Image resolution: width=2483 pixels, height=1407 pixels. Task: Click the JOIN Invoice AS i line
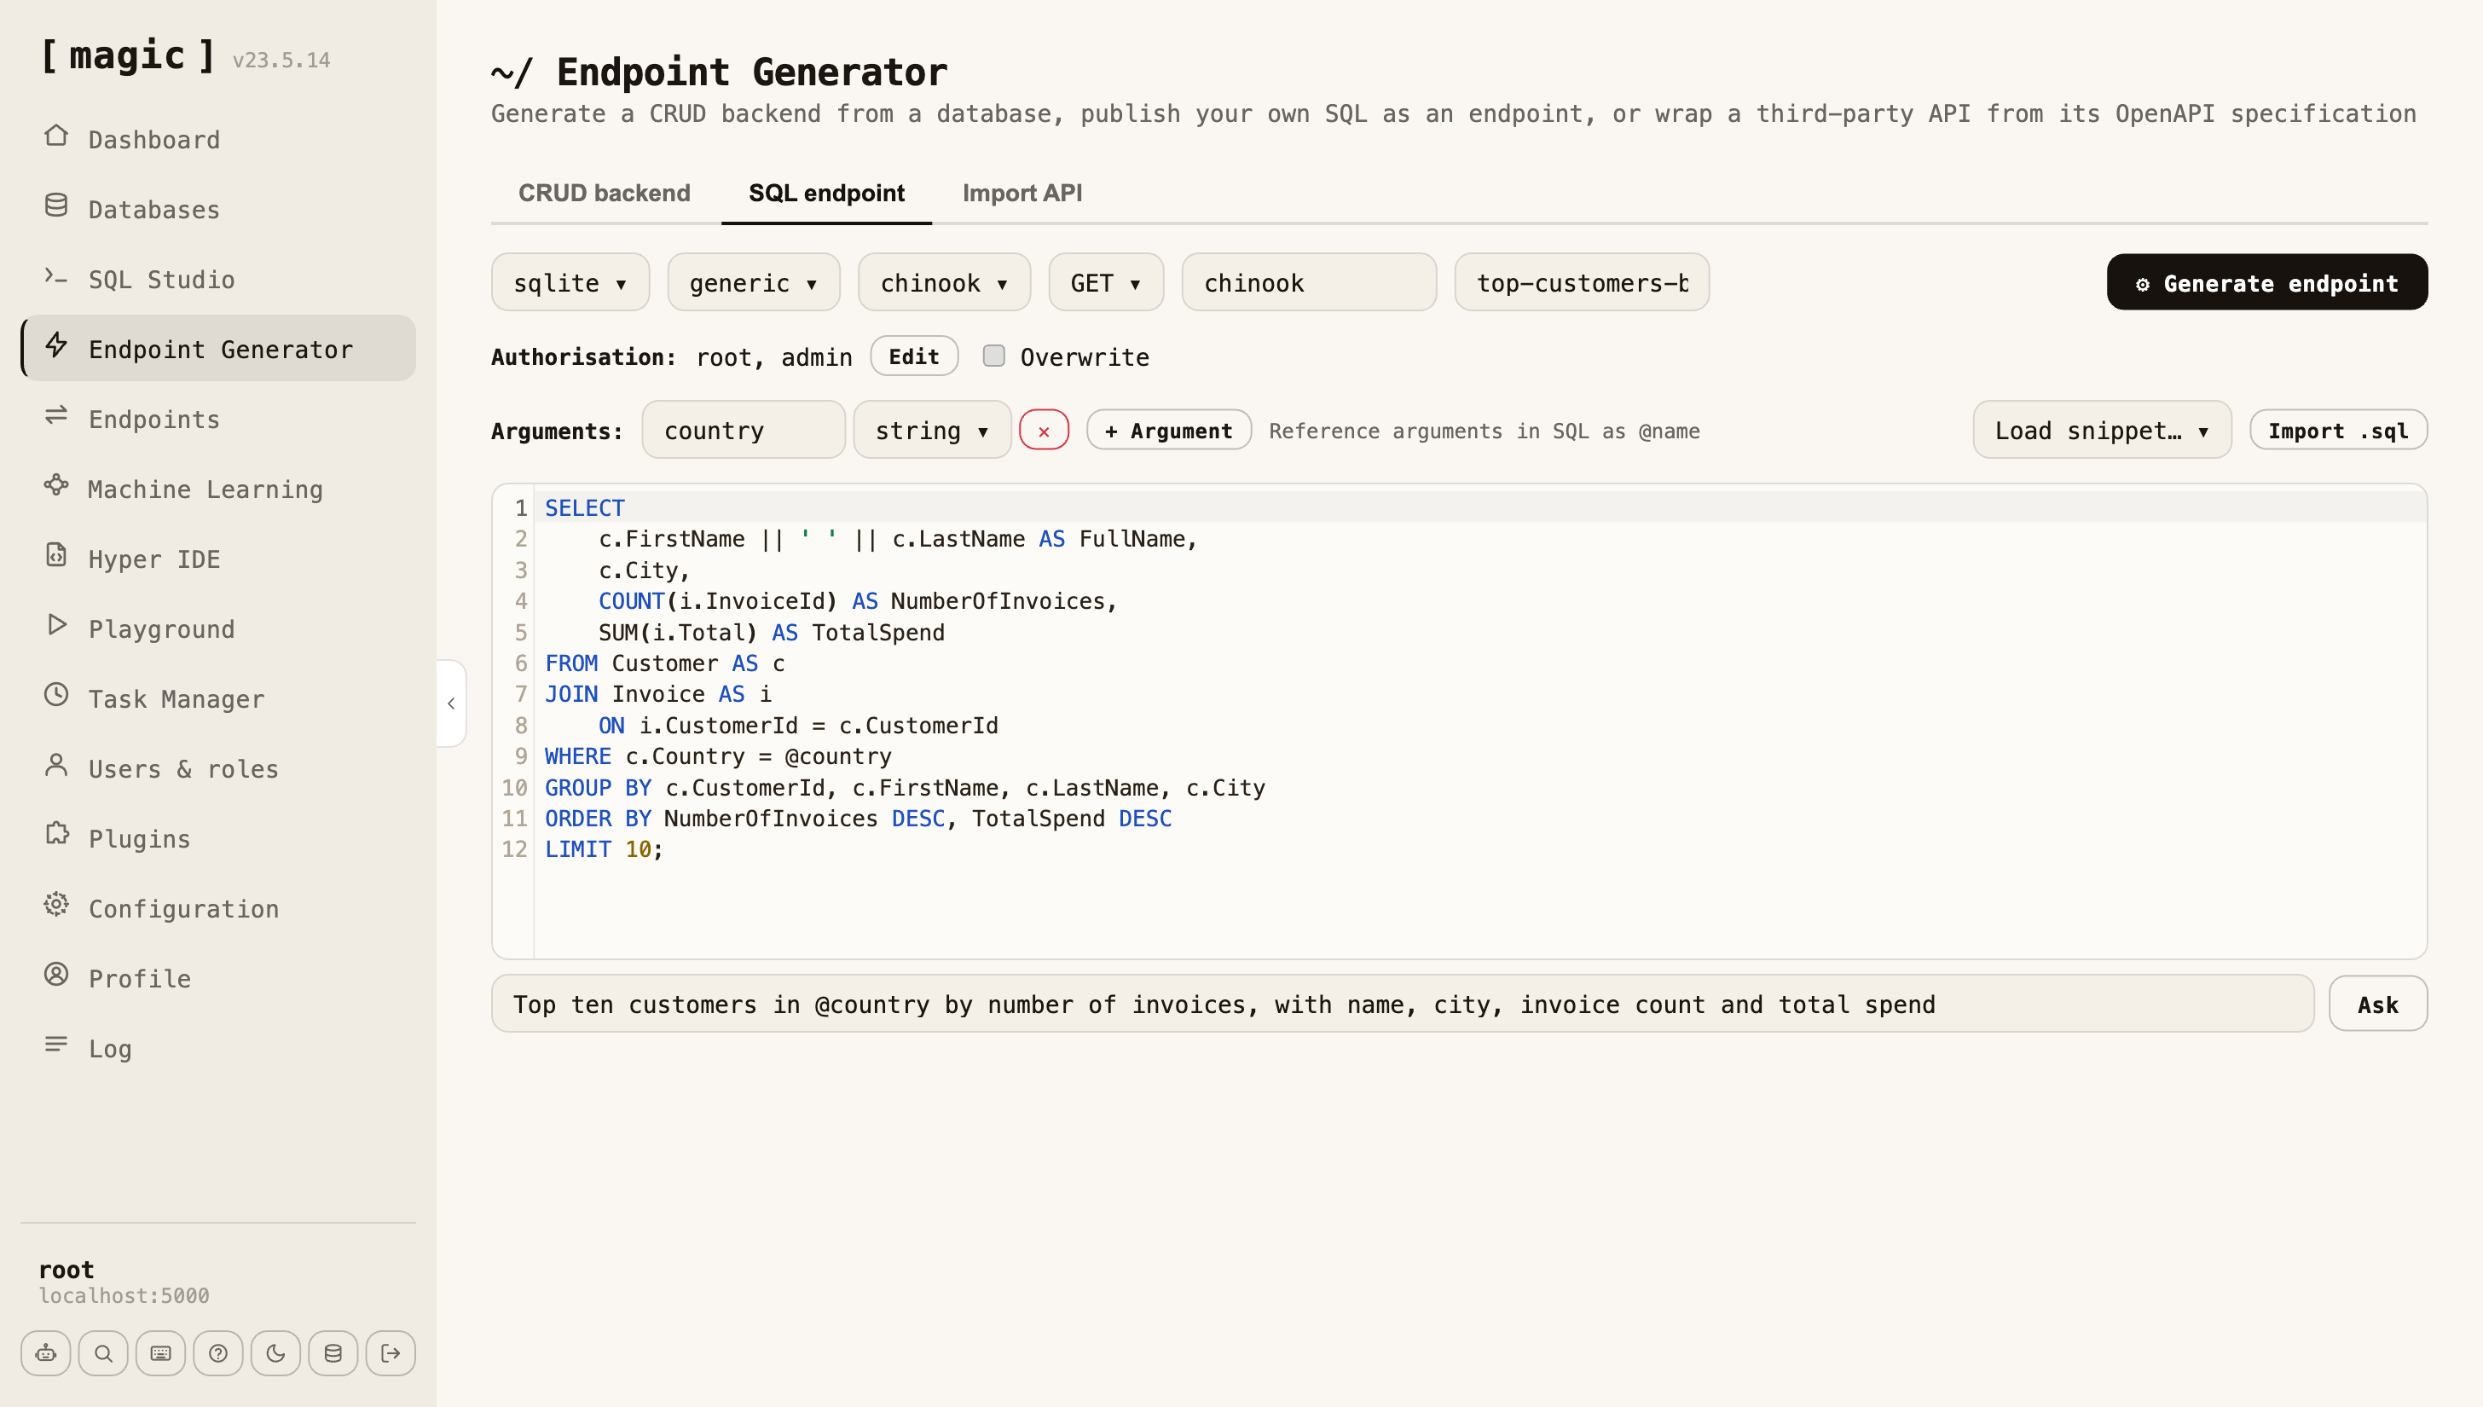pos(1480,694)
